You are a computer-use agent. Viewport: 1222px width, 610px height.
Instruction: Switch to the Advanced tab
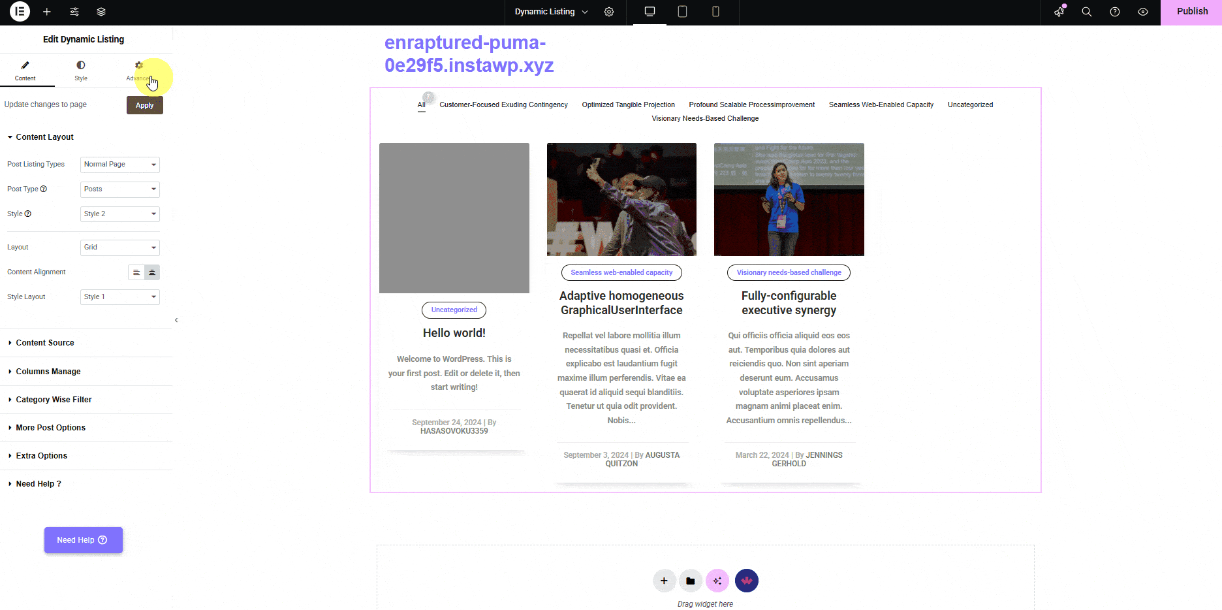pyautogui.click(x=138, y=71)
